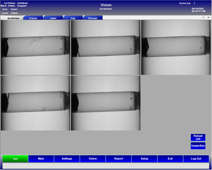
Task: Switch to the Scratches tab
Action: pos(13,18)
